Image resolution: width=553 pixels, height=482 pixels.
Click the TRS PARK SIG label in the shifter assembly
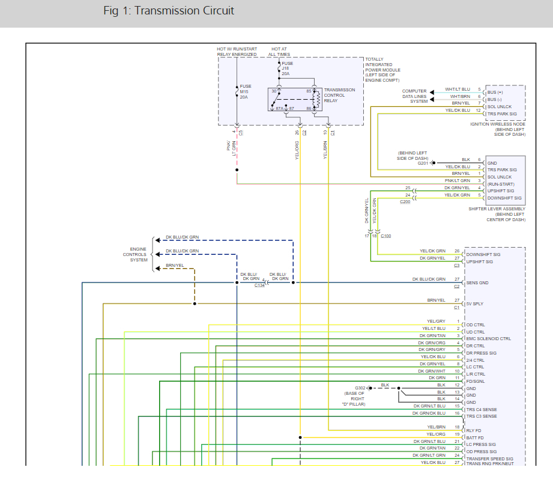click(502, 170)
